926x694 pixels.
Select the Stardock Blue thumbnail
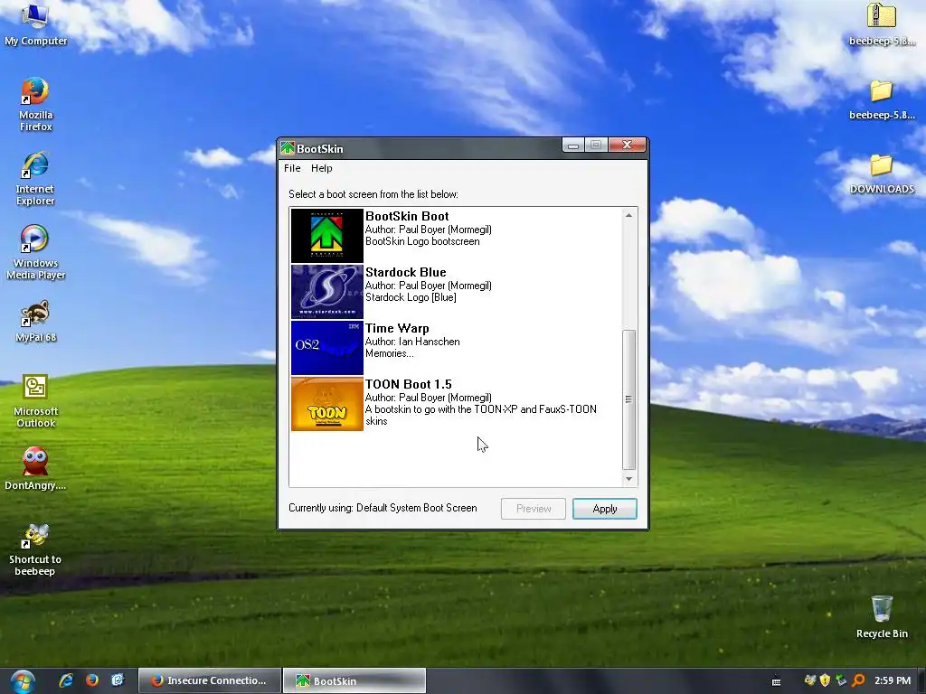[x=327, y=292]
